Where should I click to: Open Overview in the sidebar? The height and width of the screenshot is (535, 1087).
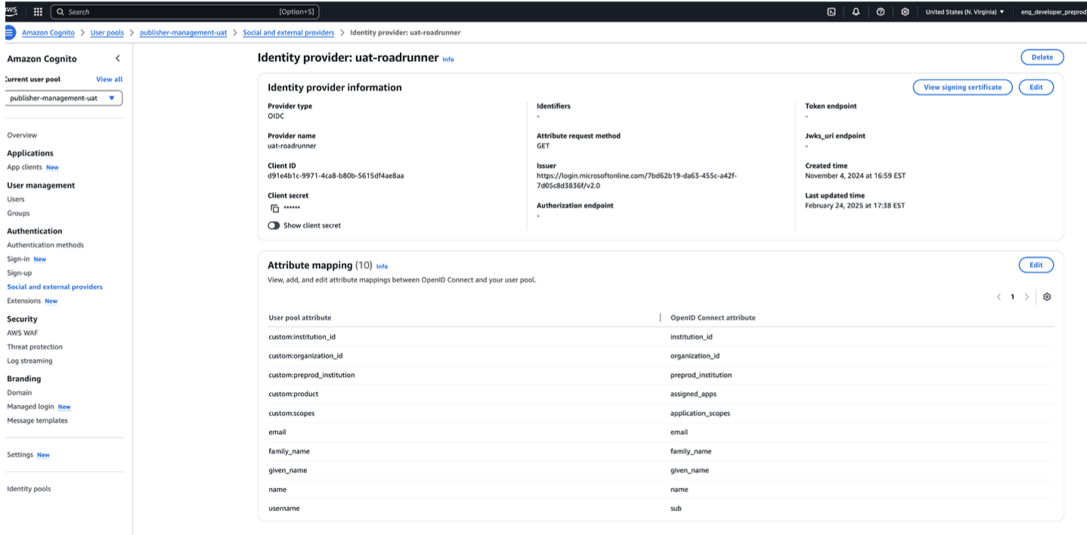pos(22,135)
